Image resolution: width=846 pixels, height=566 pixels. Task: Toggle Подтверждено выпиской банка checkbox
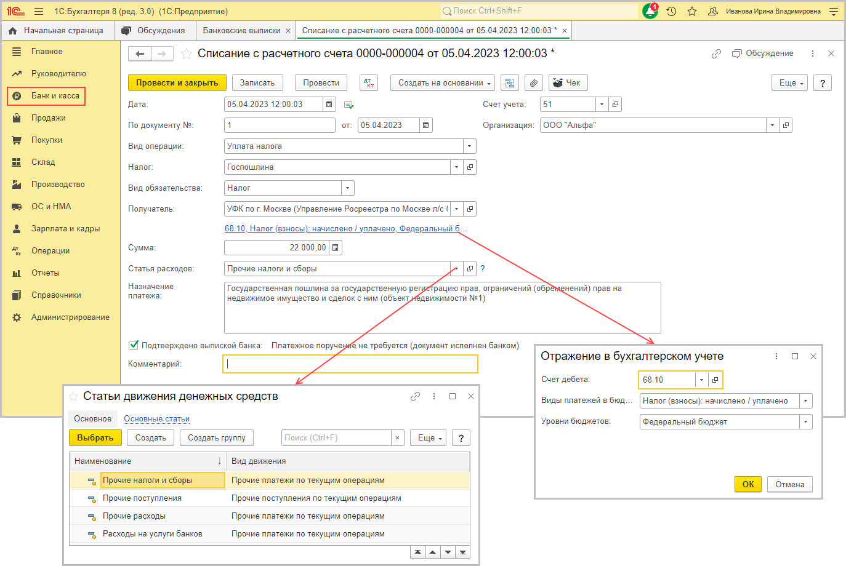coord(134,345)
